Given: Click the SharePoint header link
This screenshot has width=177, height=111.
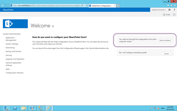Looking at the screenshot, I should 8,10.
